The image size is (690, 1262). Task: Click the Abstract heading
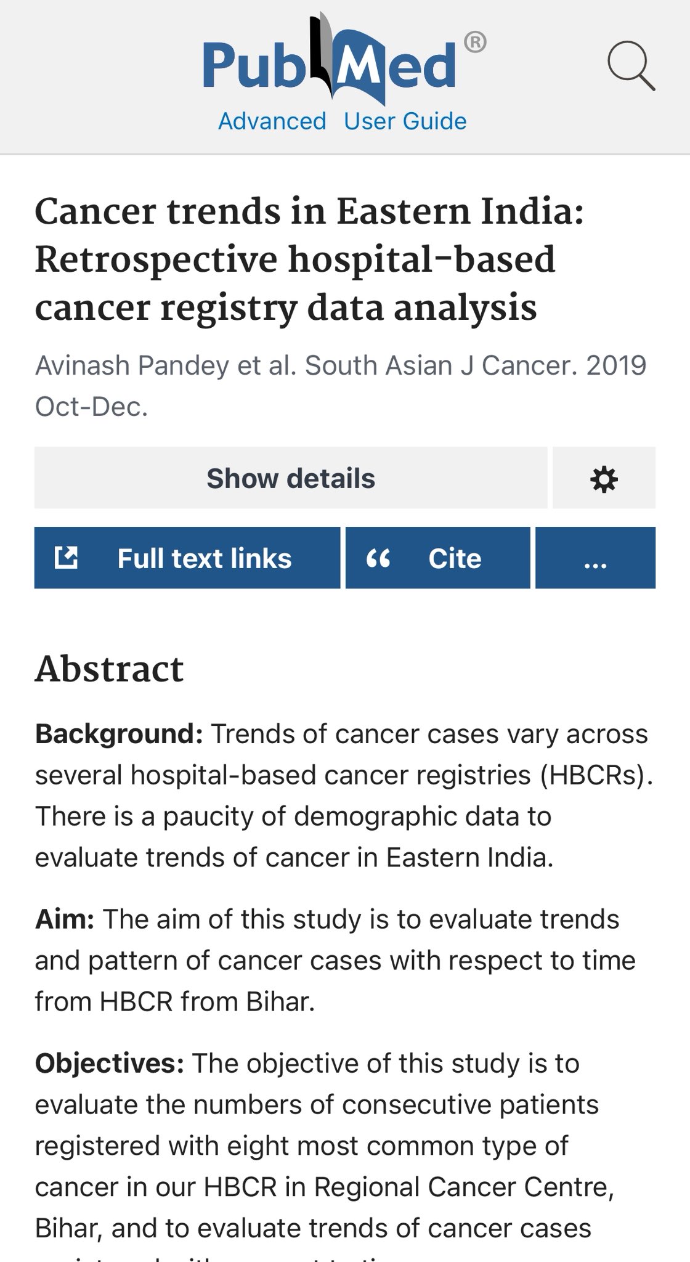tap(109, 669)
